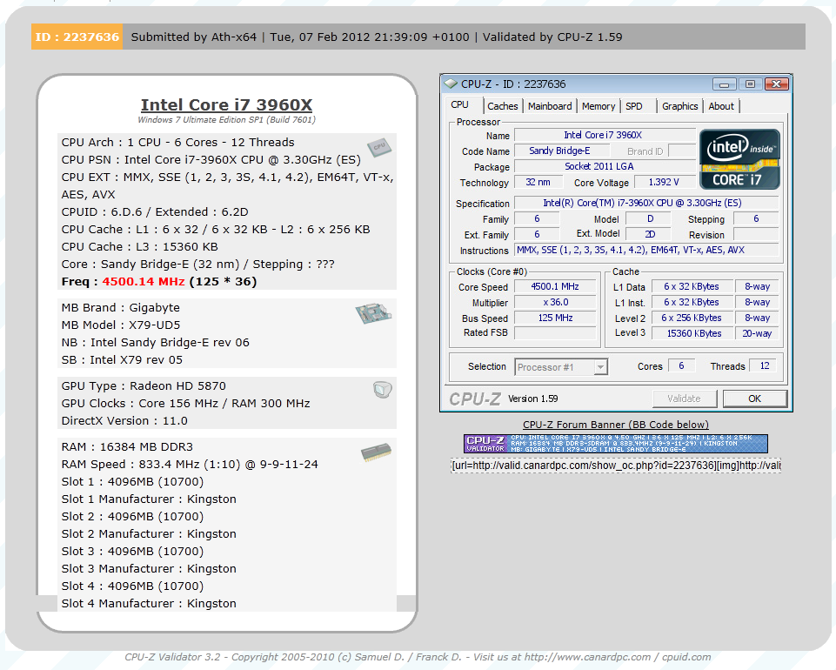
Task: Switch to the Caches tab
Action: tap(502, 106)
